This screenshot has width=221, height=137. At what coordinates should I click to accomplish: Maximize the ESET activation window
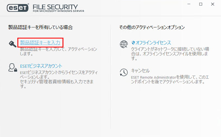pos(201,4)
